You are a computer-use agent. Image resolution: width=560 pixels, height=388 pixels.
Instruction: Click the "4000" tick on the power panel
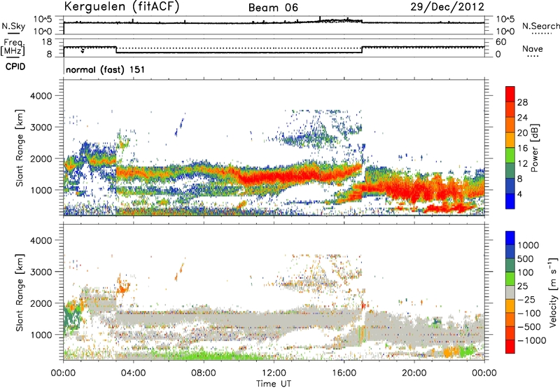click(41, 96)
